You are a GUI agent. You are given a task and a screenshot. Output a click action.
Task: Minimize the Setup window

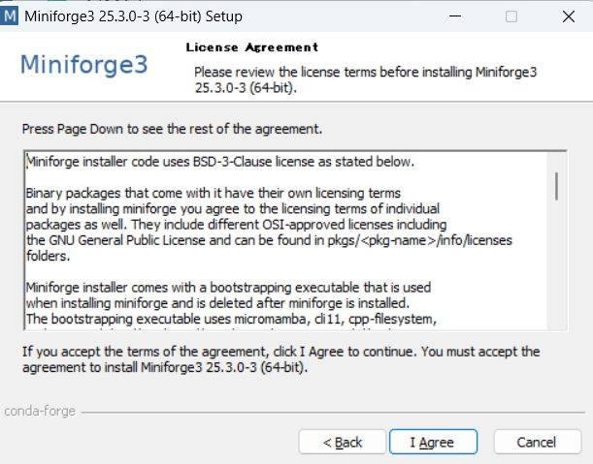tap(455, 16)
